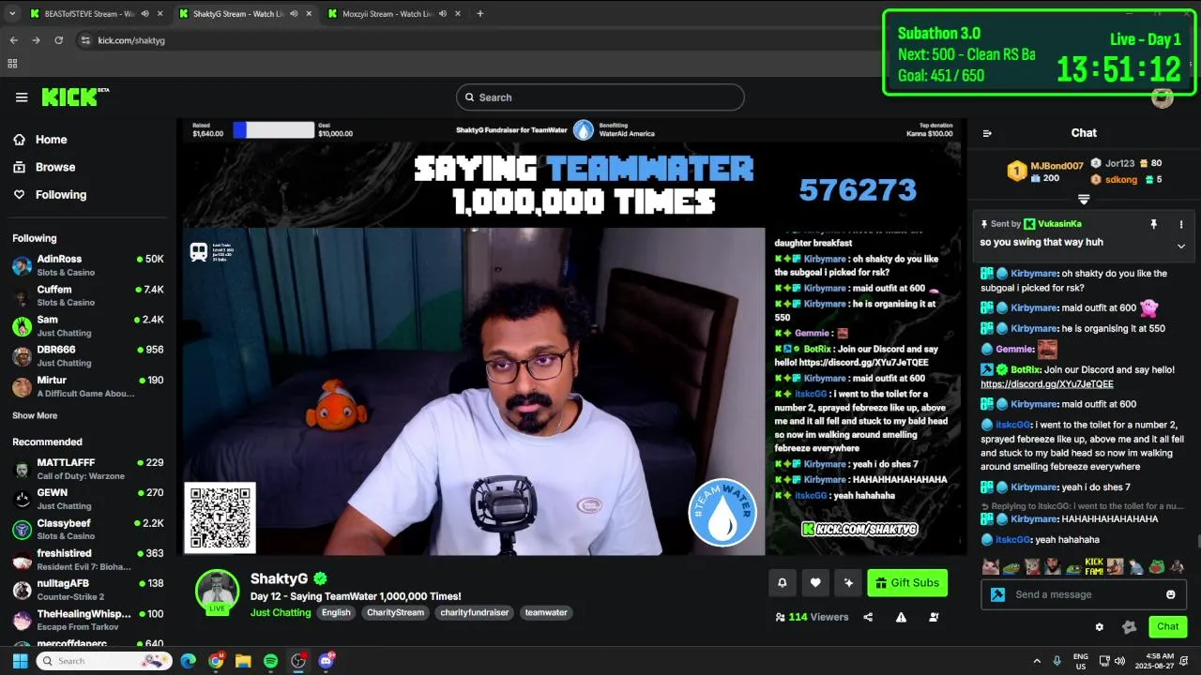Click the user icon beside the report triangle
1201x675 pixels.
934,617
